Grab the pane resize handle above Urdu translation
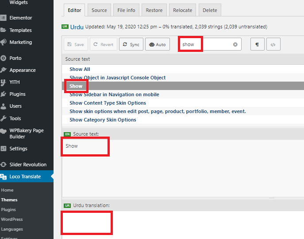This screenshot has width=304, height=239. [272, 198]
